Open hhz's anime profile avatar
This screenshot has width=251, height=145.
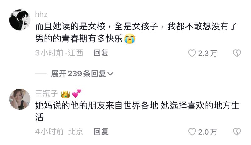(20, 20)
